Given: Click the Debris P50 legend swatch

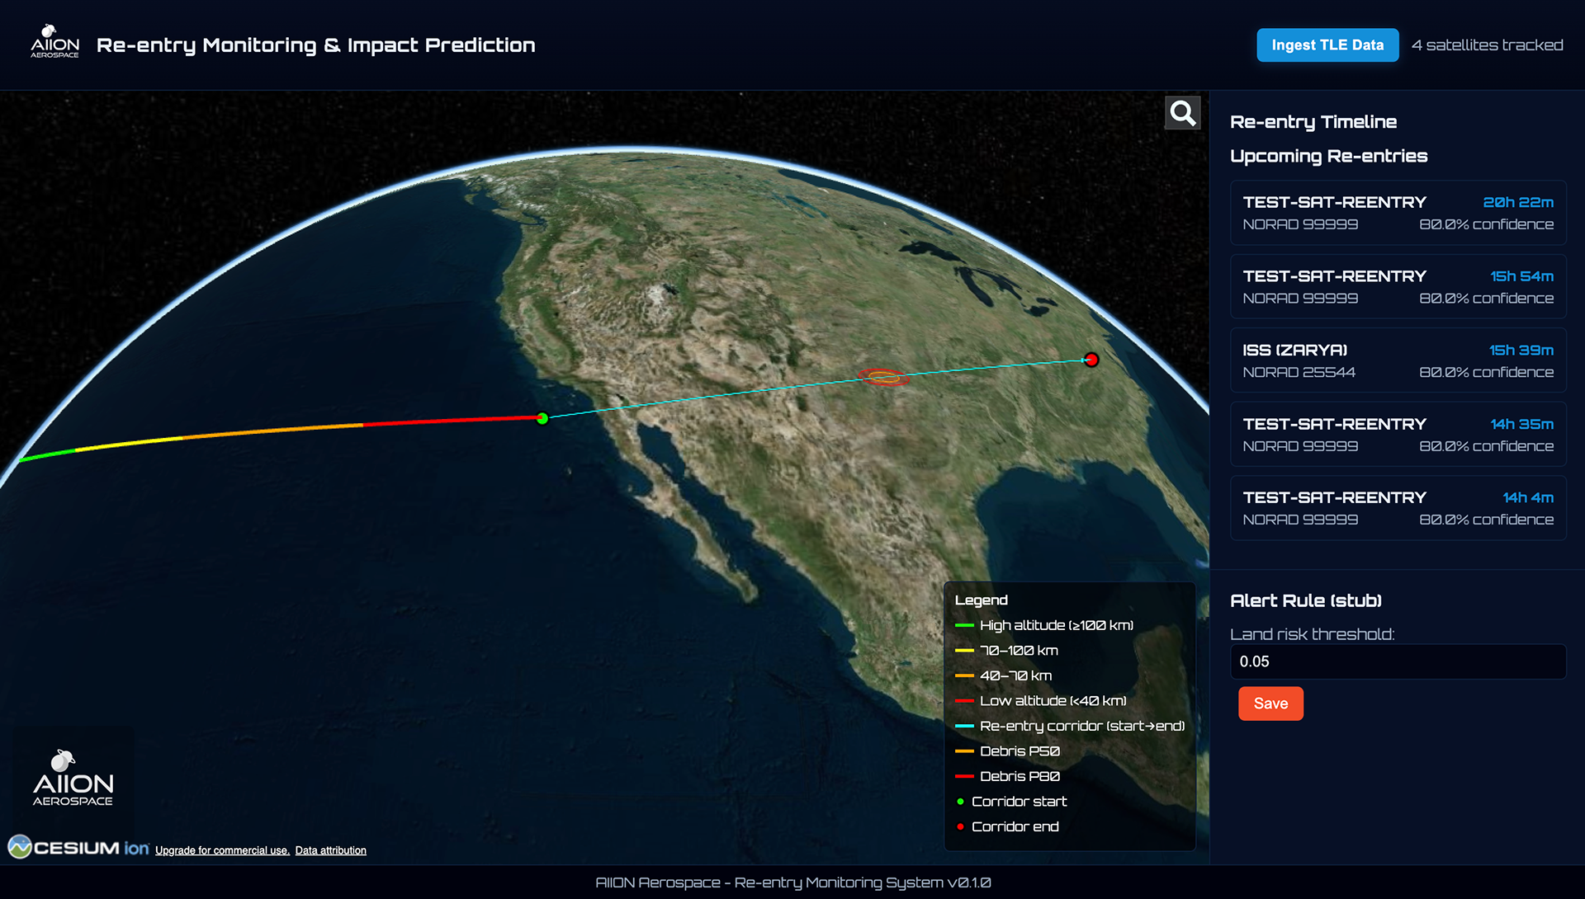Looking at the screenshot, I should [963, 751].
